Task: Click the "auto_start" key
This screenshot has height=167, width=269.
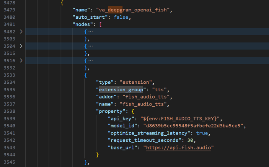Action: pyautogui.click(x=90, y=17)
